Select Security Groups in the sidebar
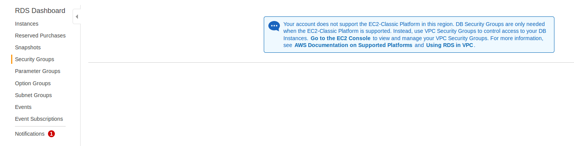The height and width of the screenshot is (146, 574). (35, 59)
